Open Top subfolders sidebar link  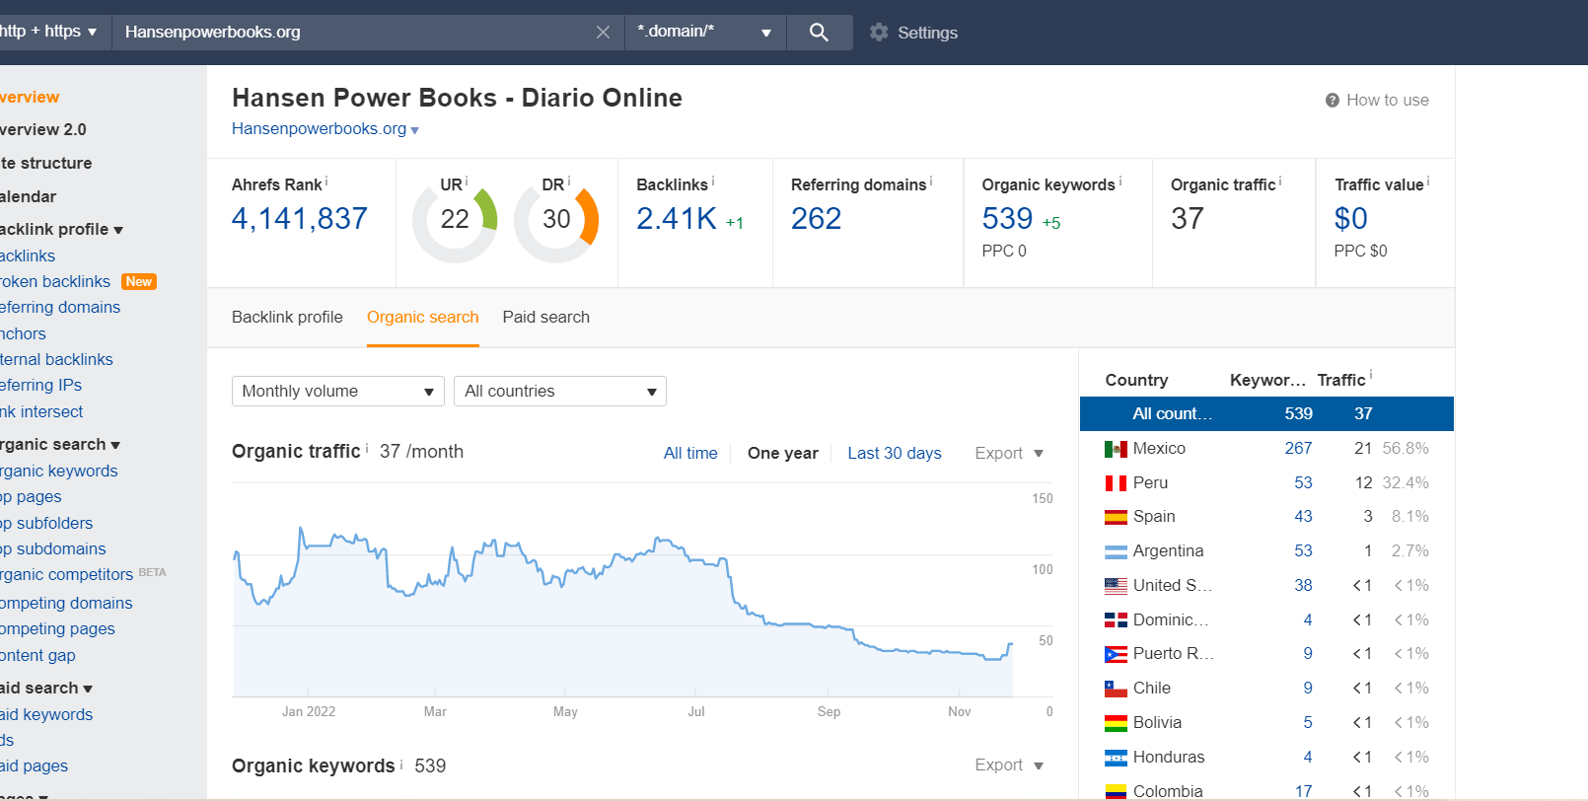[x=46, y=523]
